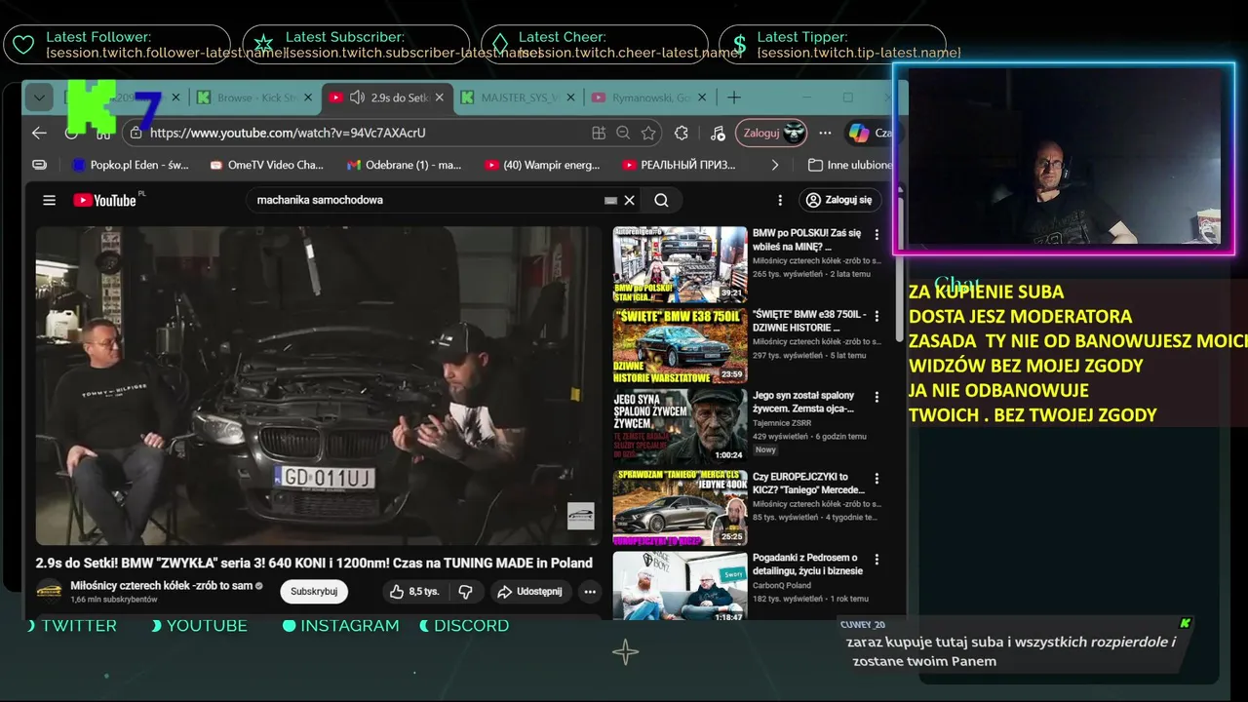Open options menu for 'BMW po POLSKU!' video
Screen dimensions: 1248x702
877,235
